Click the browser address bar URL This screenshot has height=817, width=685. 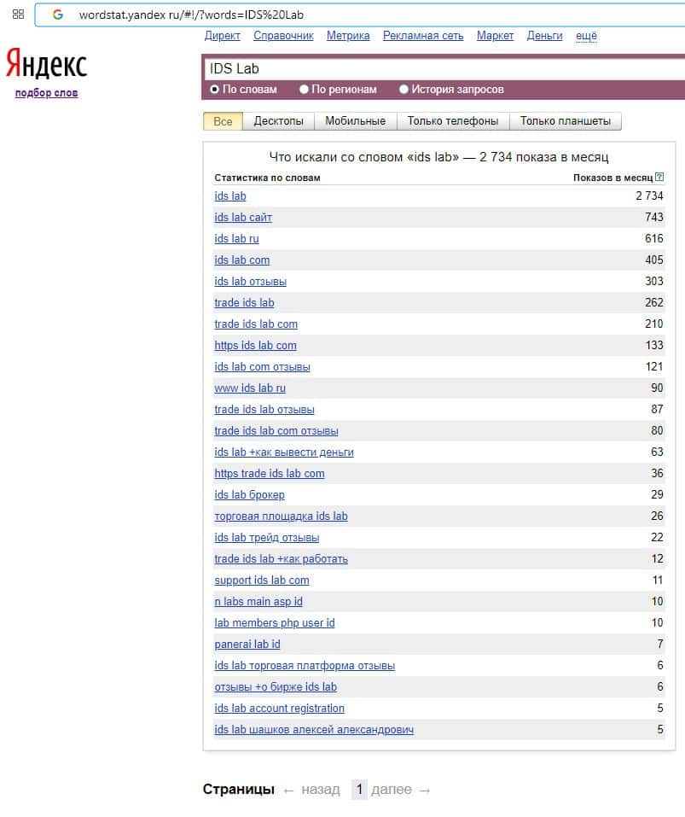191,15
